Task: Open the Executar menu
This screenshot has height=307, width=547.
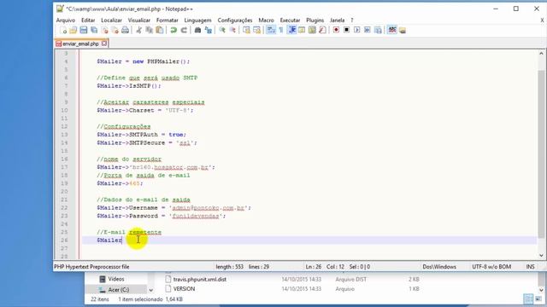Action: click(290, 20)
